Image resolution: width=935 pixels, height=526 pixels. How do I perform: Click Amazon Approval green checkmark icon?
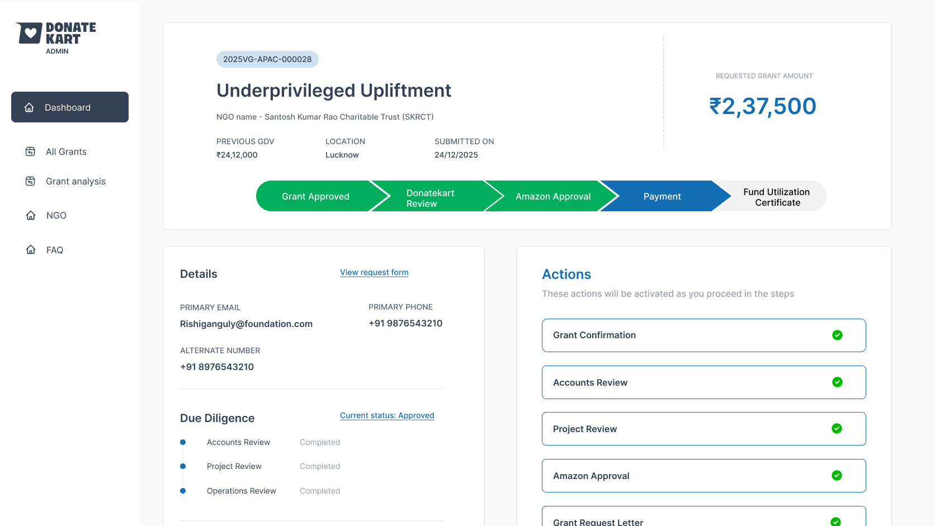click(x=837, y=475)
